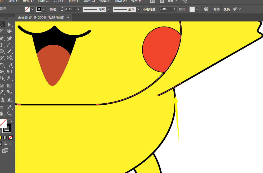Select the Curvature tool
The image size is (263, 173).
pyautogui.click(x=9, y=39)
